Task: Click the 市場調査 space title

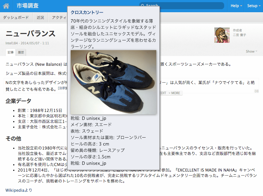Action: tap(28, 6)
